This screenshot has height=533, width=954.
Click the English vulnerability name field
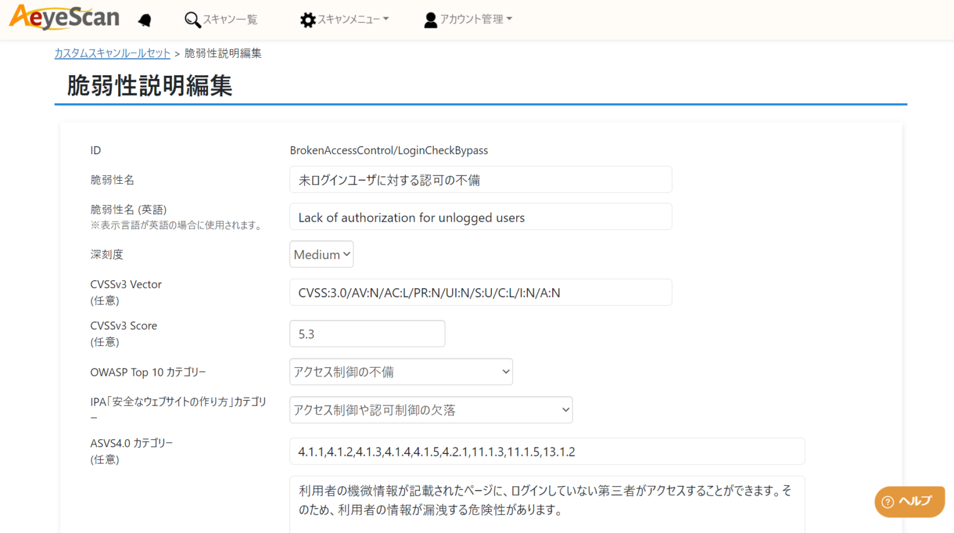coord(481,216)
